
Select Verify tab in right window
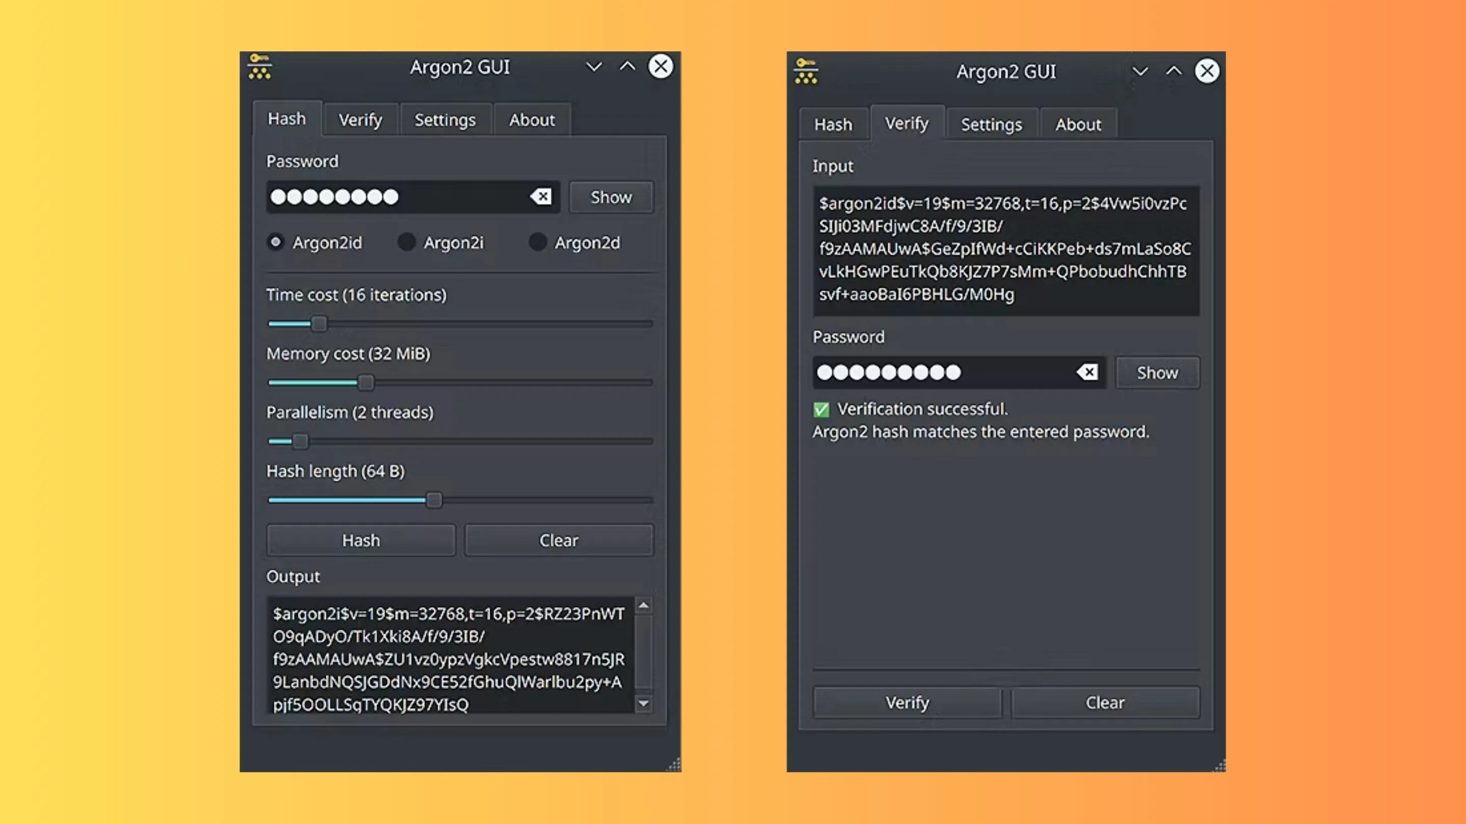[907, 124]
